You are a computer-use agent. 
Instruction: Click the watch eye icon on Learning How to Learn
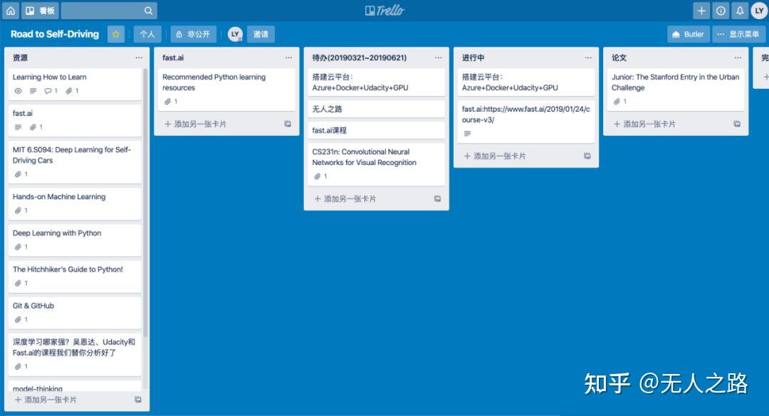pyautogui.click(x=18, y=91)
